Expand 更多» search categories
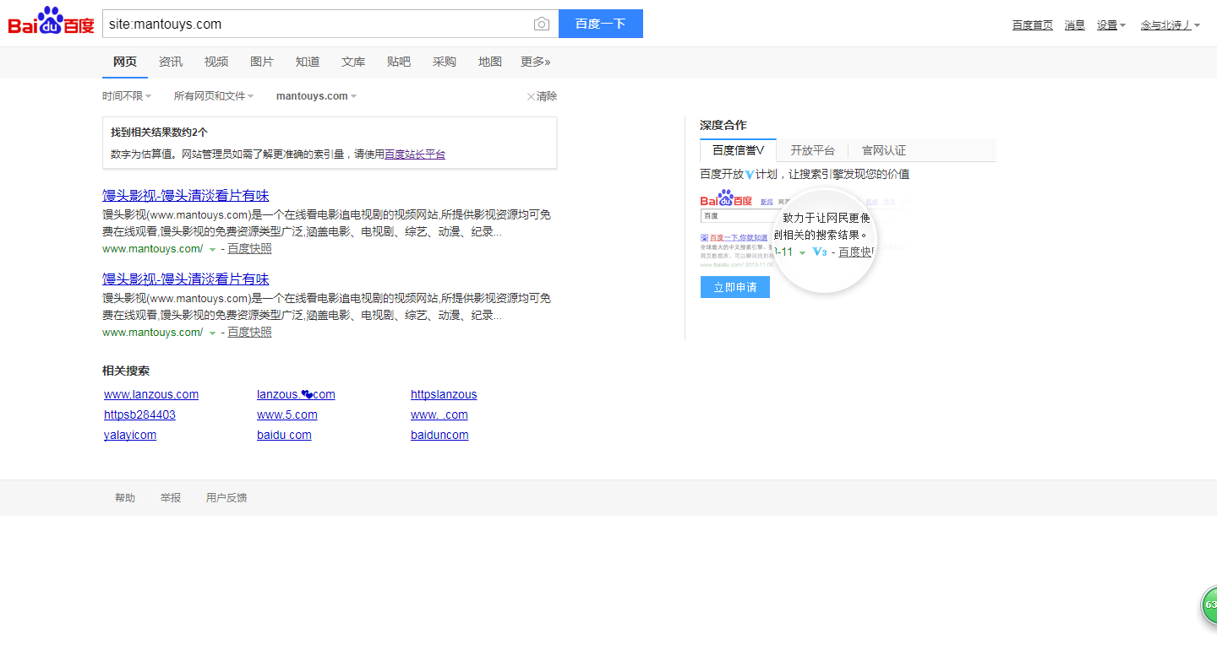Screen dimensions: 1217x650 pos(536,62)
